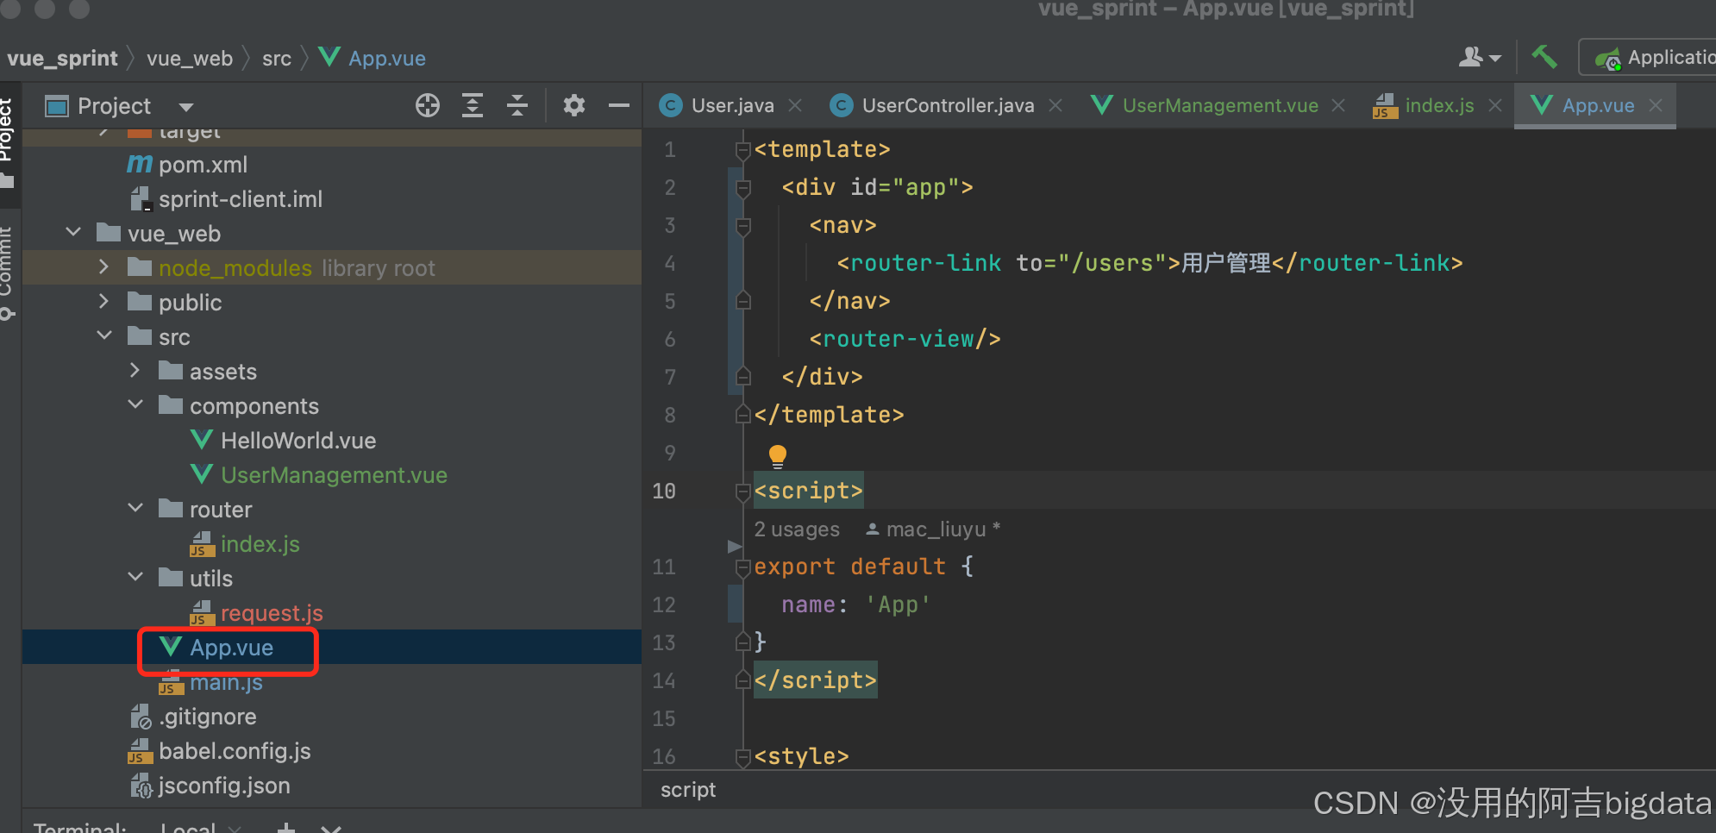The image size is (1716, 833).
Task: Collapse the utils folder
Action: [135, 578]
